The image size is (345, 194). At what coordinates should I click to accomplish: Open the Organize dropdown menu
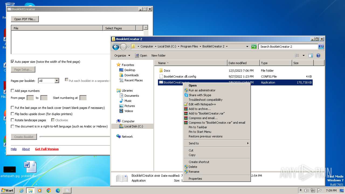(122, 56)
